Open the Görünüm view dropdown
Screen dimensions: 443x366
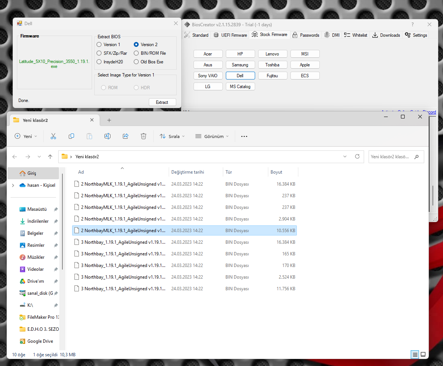pos(212,136)
